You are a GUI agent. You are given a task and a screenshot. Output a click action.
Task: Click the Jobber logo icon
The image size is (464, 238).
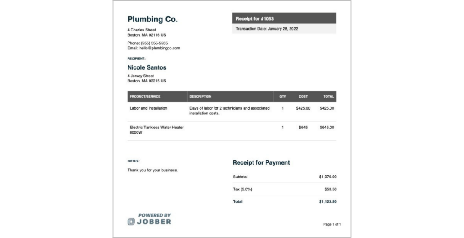[x=131, y=221]
